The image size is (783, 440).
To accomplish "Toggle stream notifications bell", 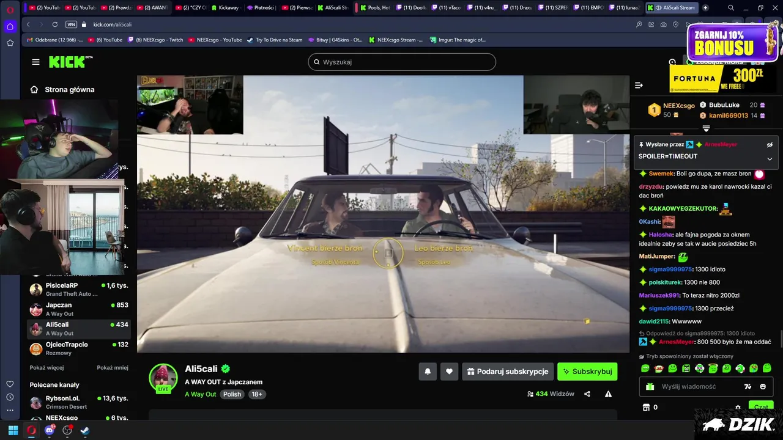I will [428, 371].
